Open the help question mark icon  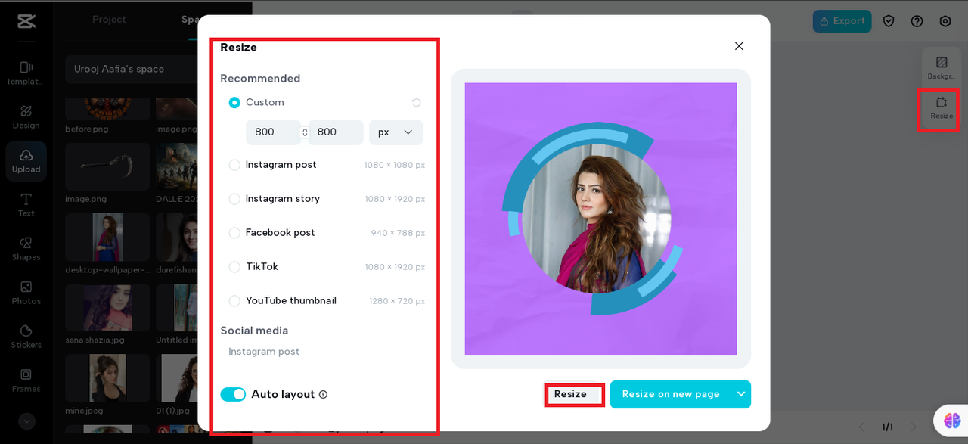pyautogui.click(x=917, y=21)
